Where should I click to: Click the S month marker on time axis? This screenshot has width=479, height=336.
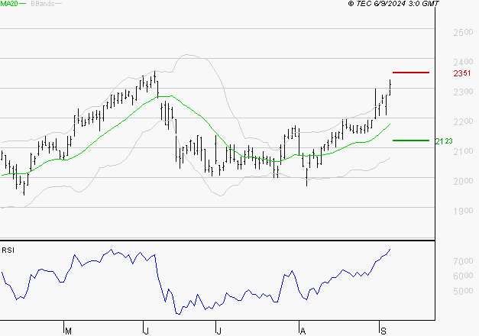(x=384, y=331)
